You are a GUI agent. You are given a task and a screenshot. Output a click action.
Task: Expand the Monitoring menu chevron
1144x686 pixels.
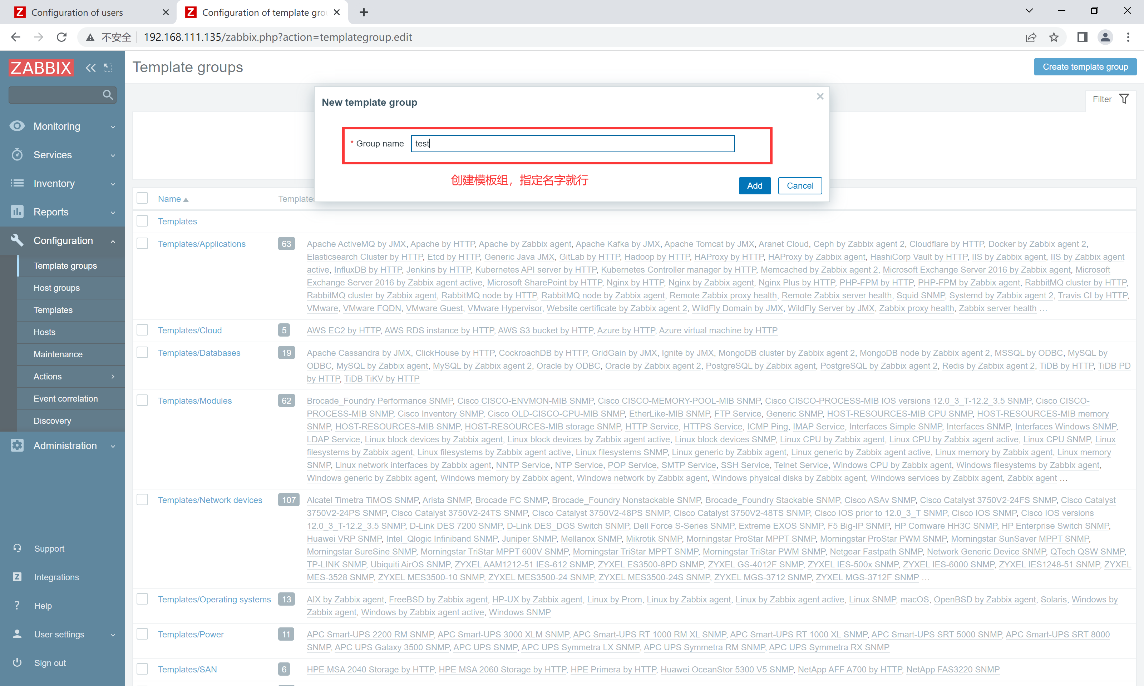113,127
